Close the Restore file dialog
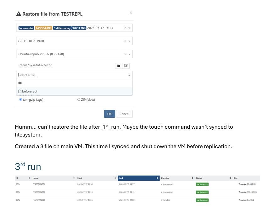The height and width of the screenshot is (218, 274). pyautogui.click(x=131, y=13)
